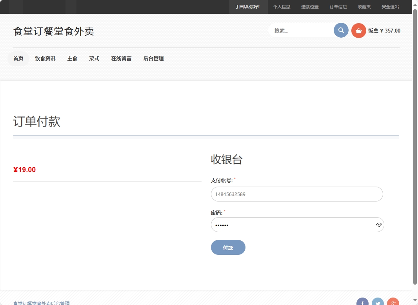Screen dimensions: 418x305
Task: Click the 安全退出 logout option
Action: click(x=390, y=7)
